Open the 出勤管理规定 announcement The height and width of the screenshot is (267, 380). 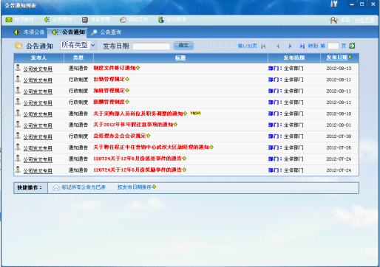109,79
